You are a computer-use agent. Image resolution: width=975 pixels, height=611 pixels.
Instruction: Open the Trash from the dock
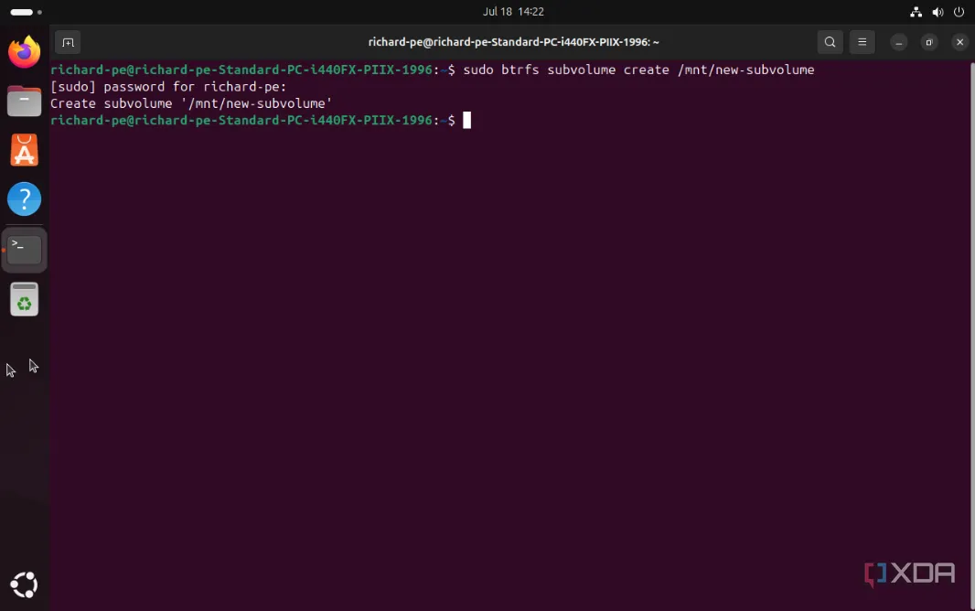click(25, 299)
